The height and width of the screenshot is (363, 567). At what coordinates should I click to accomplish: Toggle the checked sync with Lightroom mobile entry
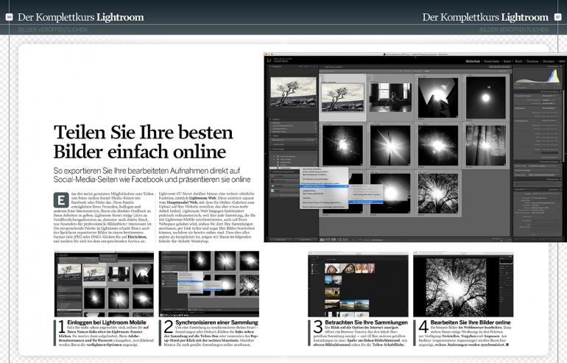(320, 183)
